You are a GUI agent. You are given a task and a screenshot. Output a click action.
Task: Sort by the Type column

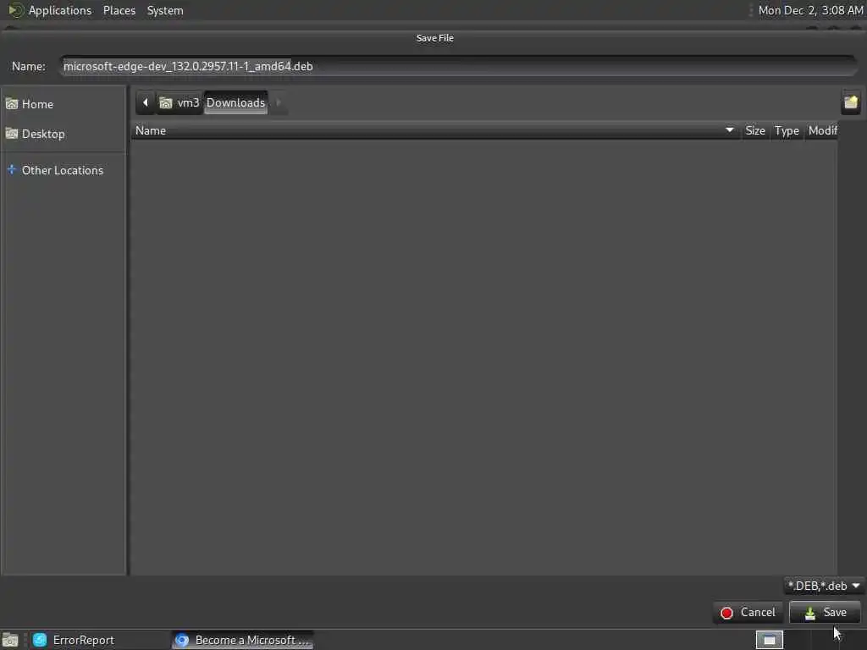[x=787, y=131]
